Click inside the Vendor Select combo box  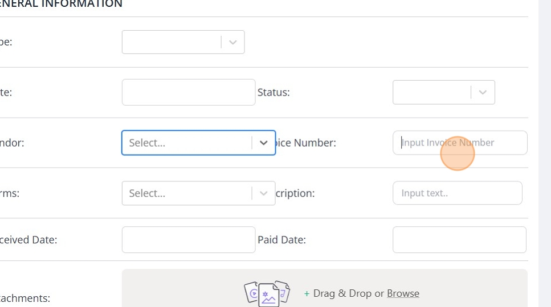(186, 143)
